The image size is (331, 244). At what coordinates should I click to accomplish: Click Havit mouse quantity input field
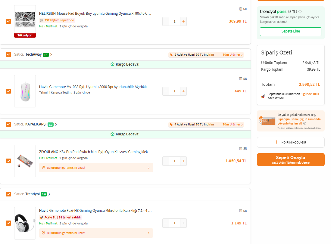click(174, 91)
